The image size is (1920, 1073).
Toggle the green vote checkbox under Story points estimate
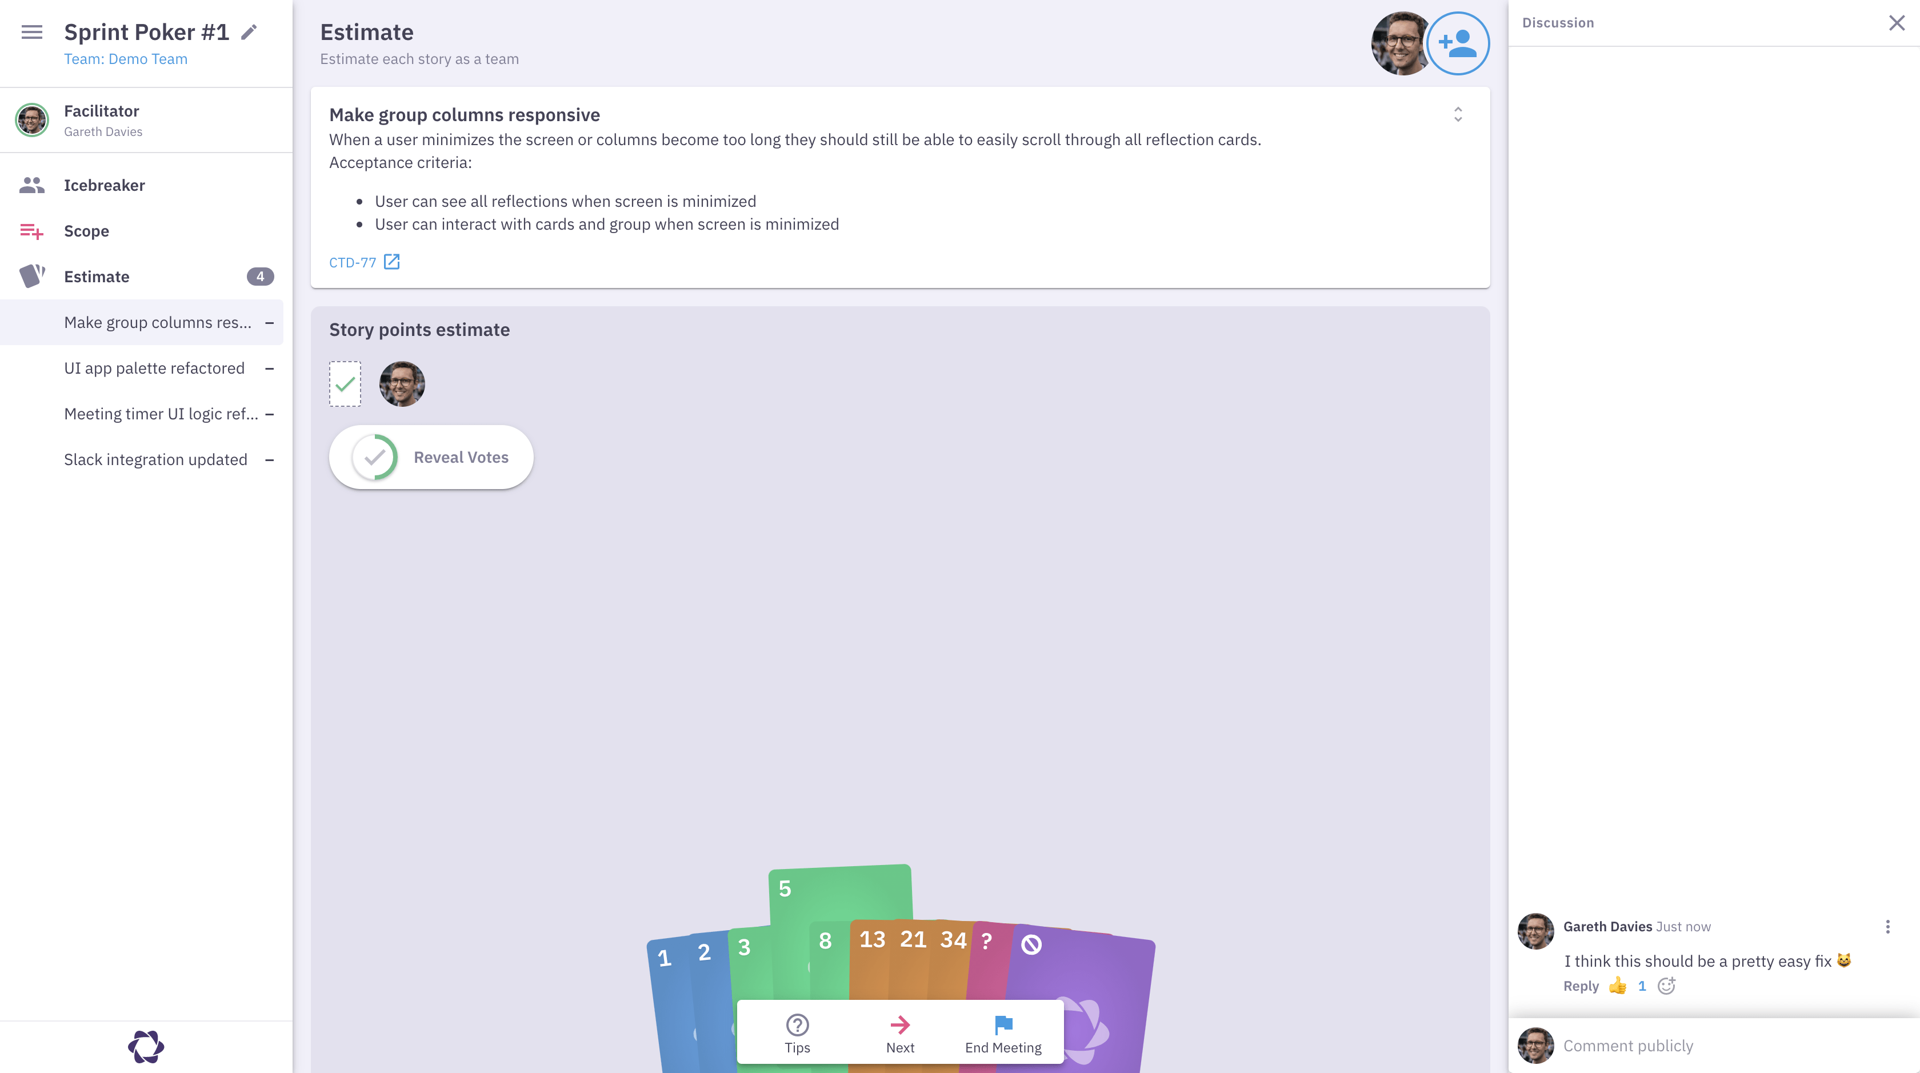345,384
